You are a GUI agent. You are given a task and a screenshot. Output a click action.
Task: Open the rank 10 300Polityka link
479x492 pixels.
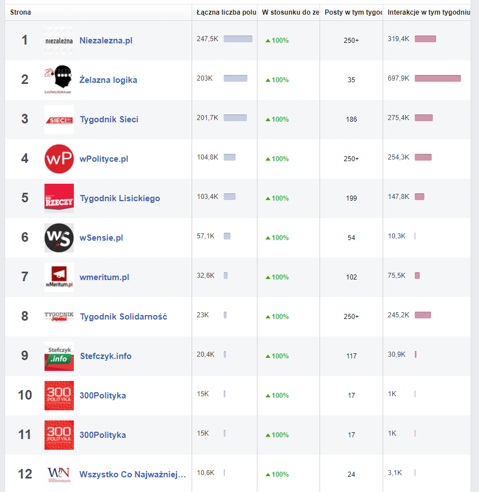click(103, 396)
